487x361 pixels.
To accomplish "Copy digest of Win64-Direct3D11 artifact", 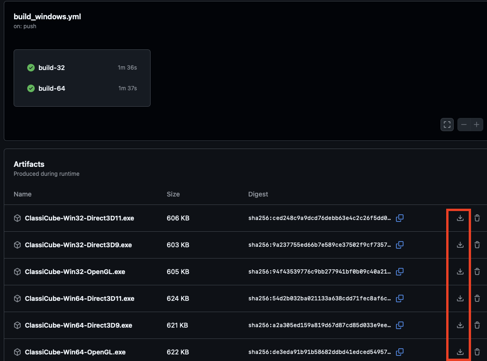I will coord(400,298).
